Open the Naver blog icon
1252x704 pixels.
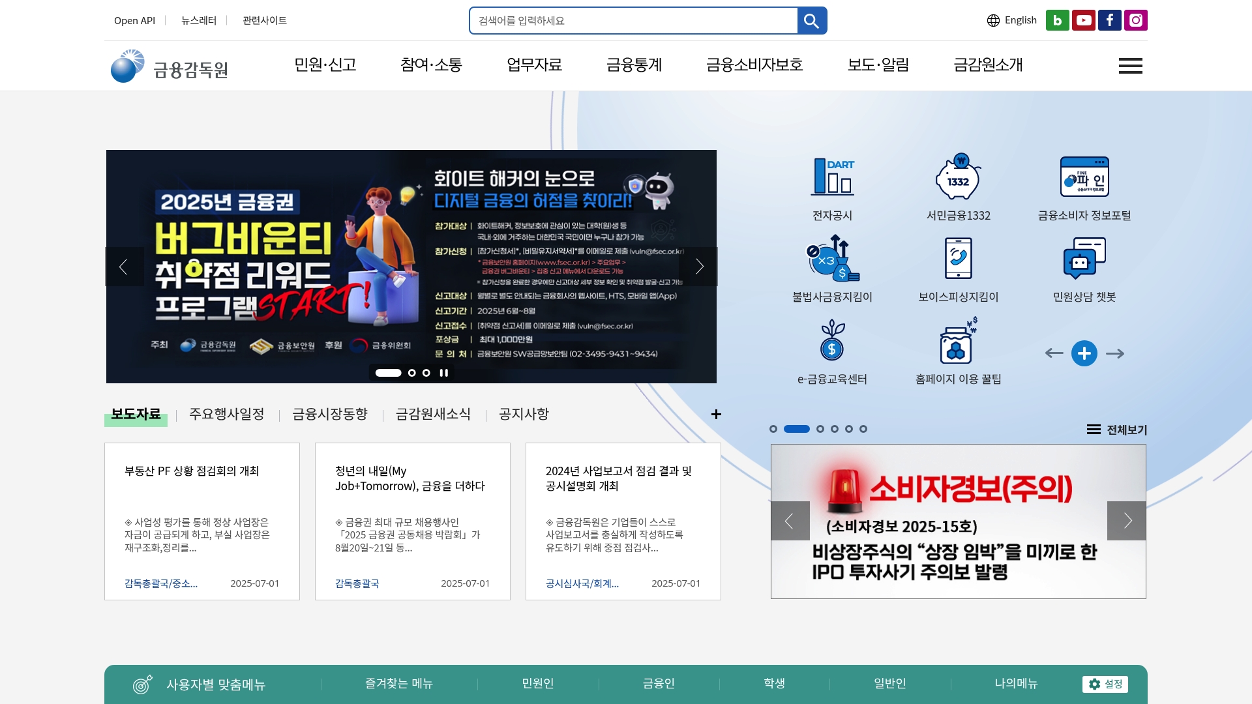tap(1057, 20)
